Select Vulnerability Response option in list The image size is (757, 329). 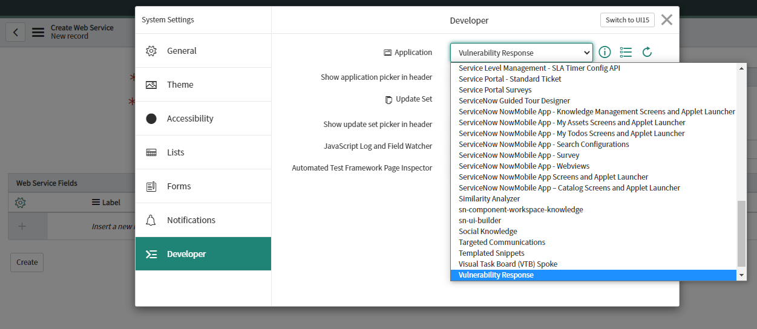[x=594, y=275]
